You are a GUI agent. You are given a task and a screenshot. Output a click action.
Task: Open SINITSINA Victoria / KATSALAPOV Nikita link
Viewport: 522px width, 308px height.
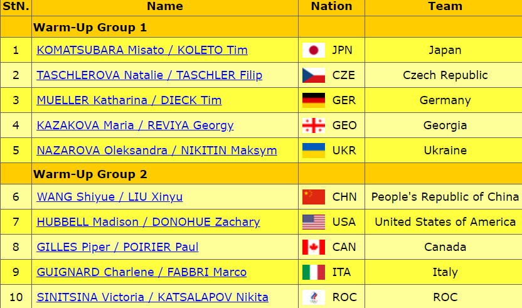click(152, 297)
